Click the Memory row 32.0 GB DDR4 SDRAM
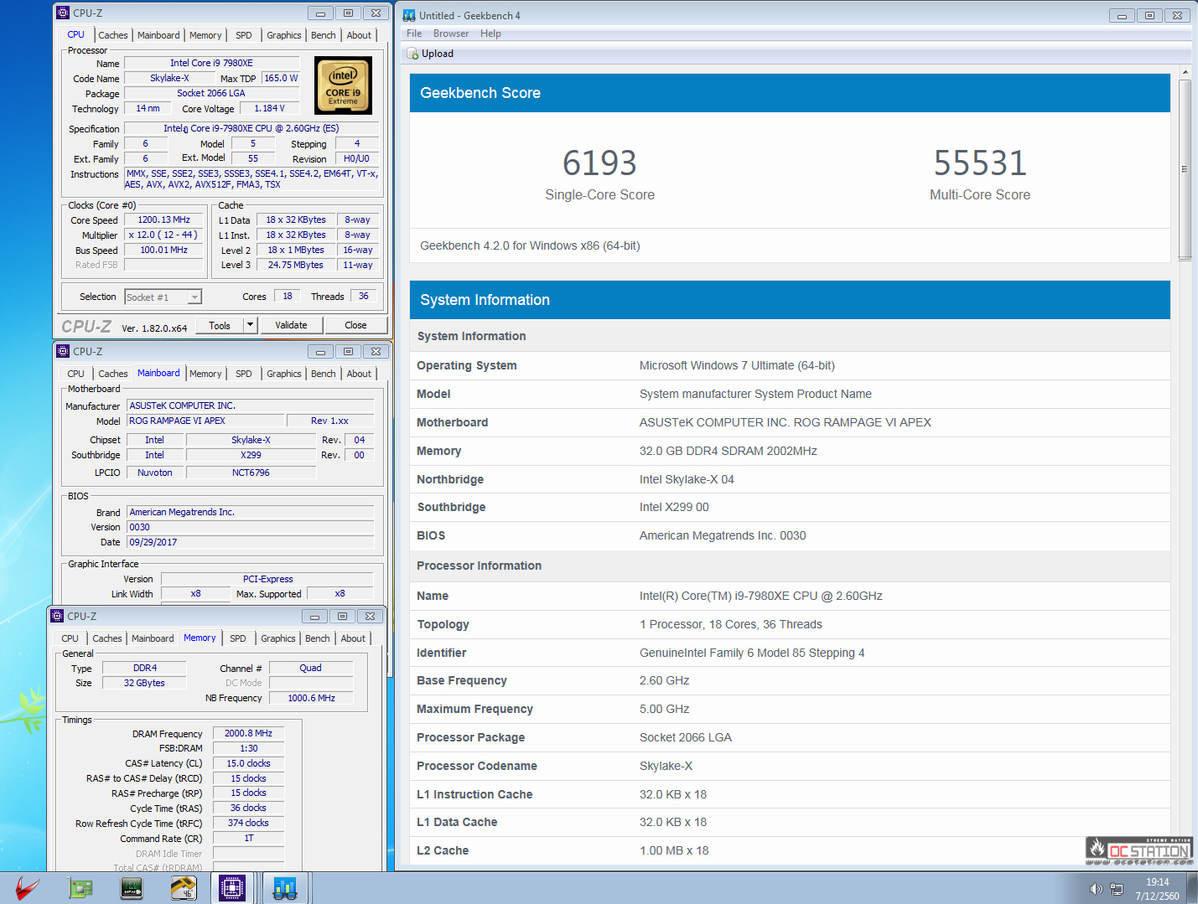 click(790, 451)
